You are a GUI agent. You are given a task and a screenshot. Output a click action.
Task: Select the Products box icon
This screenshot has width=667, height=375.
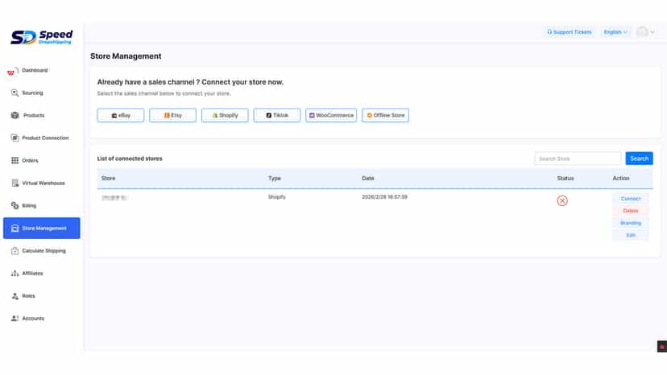click(x=14, y=115)
